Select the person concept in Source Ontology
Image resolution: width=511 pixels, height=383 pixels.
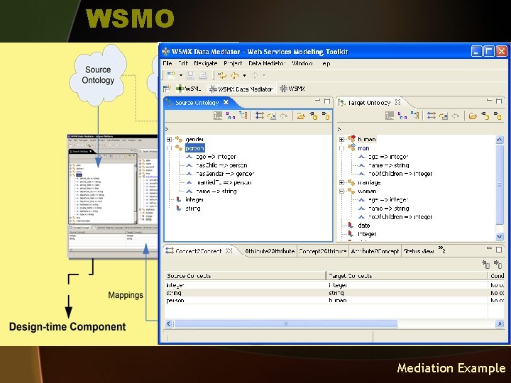[x=195, y=148]
